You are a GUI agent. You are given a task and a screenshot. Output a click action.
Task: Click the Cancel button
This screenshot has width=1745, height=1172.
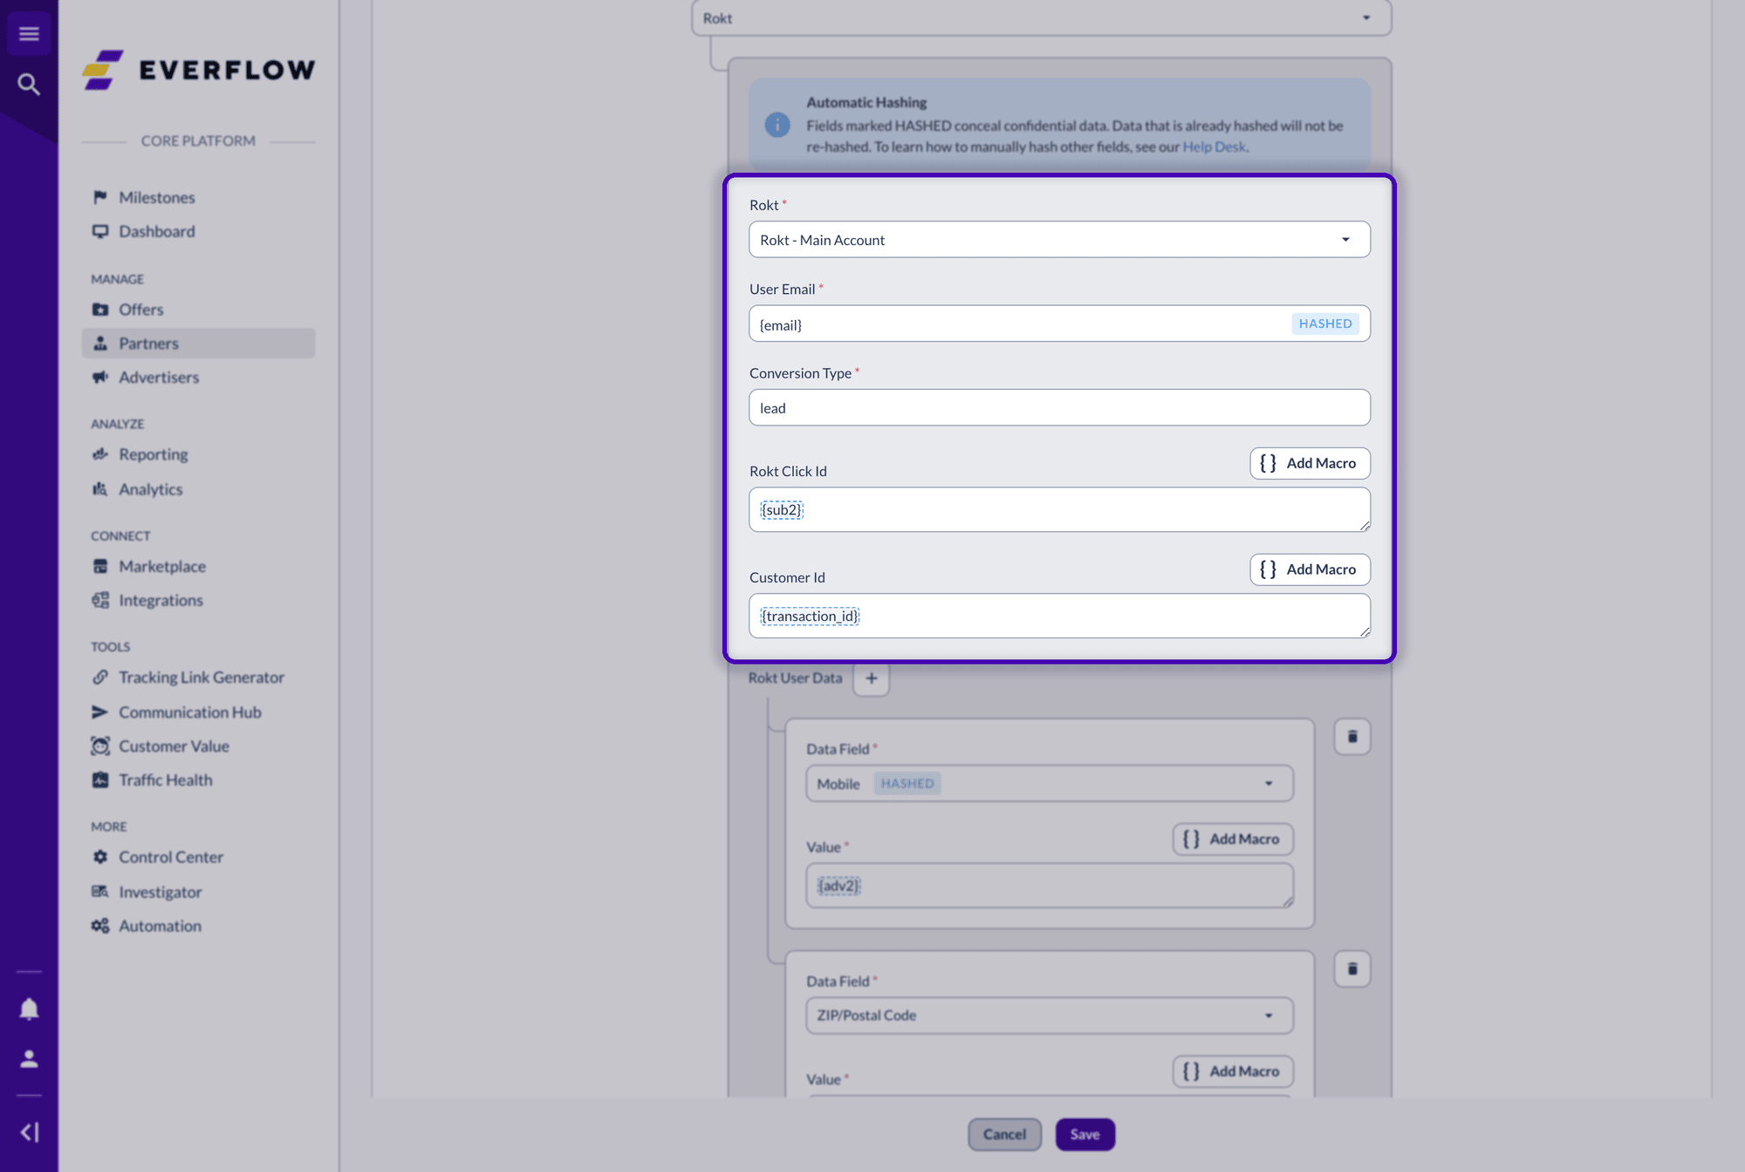tap(1004, 1135)
